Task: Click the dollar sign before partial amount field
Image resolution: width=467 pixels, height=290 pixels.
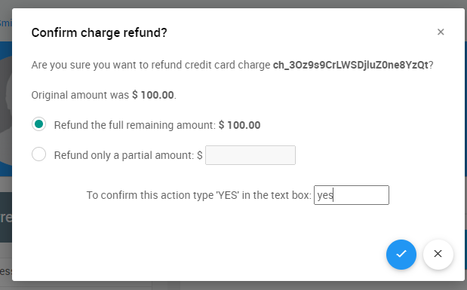Action: (x=199, y=155)
